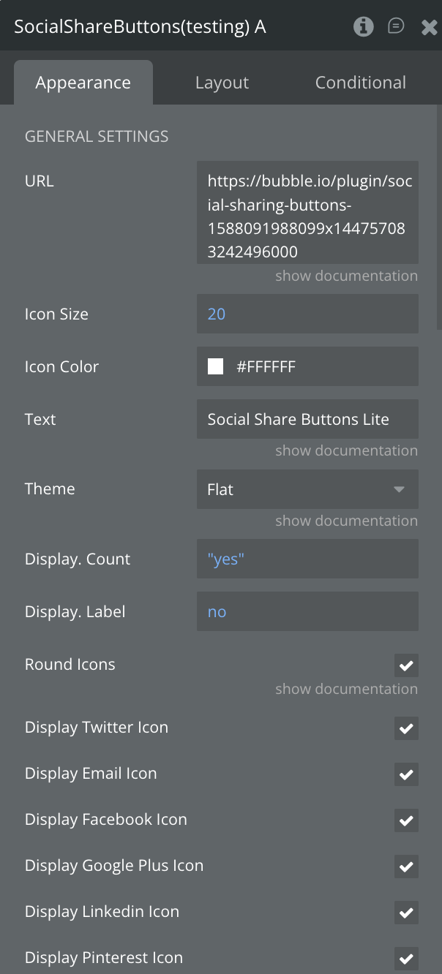
Task: Open the comment bubble icon
Action: (396, 26)
